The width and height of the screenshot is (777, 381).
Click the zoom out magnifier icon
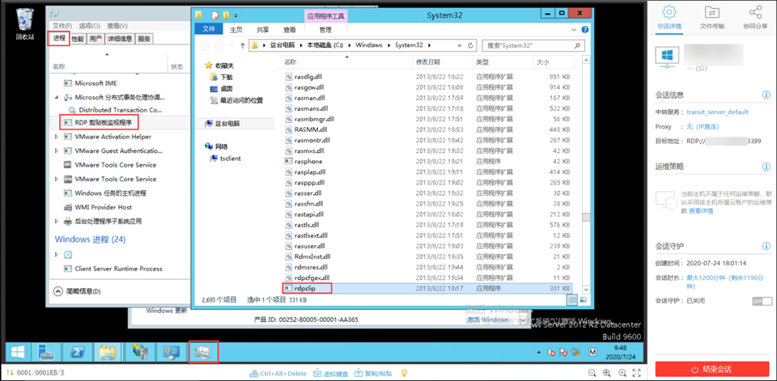(x=592, y=373)
